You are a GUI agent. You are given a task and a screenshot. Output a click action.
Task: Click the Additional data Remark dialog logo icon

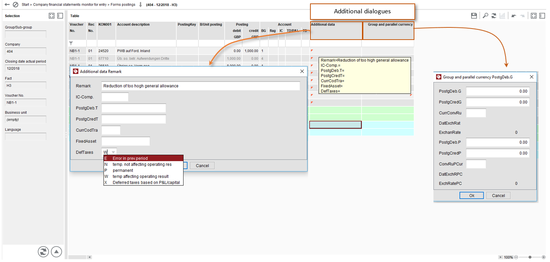(x=75, y=71)
